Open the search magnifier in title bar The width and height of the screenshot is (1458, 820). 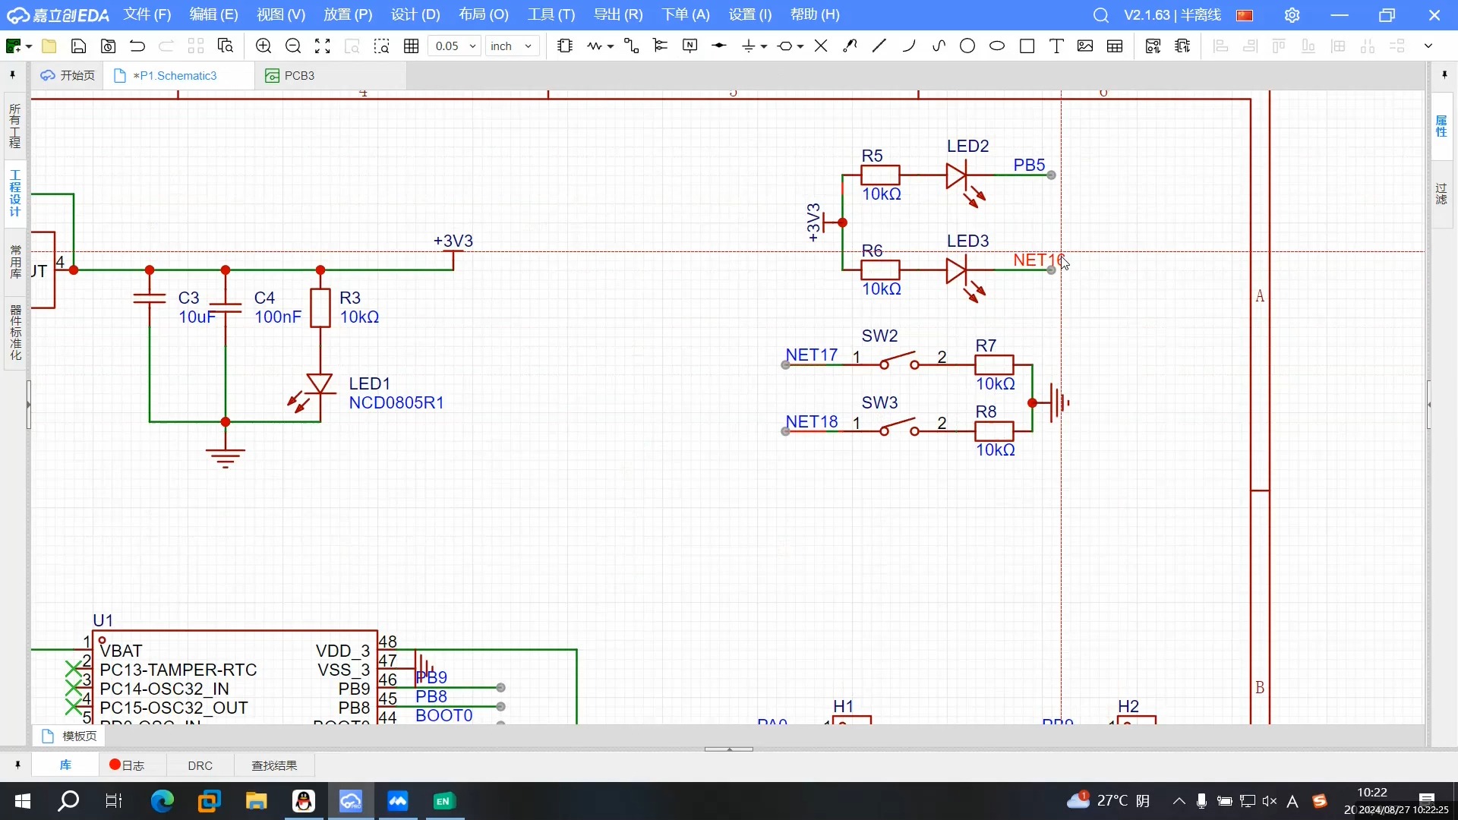coord(1101,15)
